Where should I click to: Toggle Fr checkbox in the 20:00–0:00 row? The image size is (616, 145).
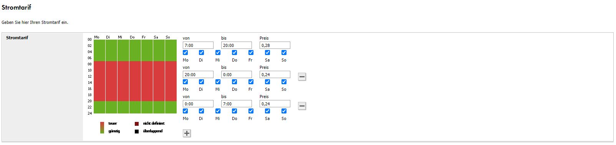point(251,82)
